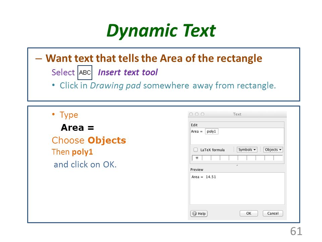The image size is (322, 242).
Task: Confirm the text by clicking OK
Action: pos(249,213)
